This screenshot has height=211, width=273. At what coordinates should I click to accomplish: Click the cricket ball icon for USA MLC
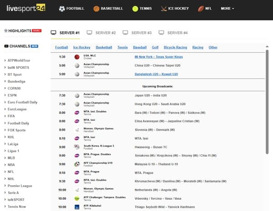click(x=77, y=57)
